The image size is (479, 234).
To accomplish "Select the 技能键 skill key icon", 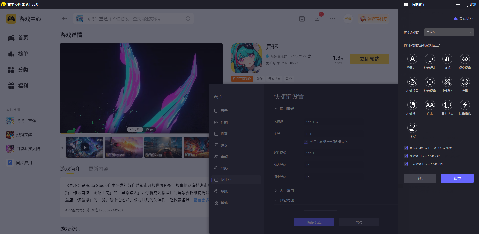I will 447,82.
